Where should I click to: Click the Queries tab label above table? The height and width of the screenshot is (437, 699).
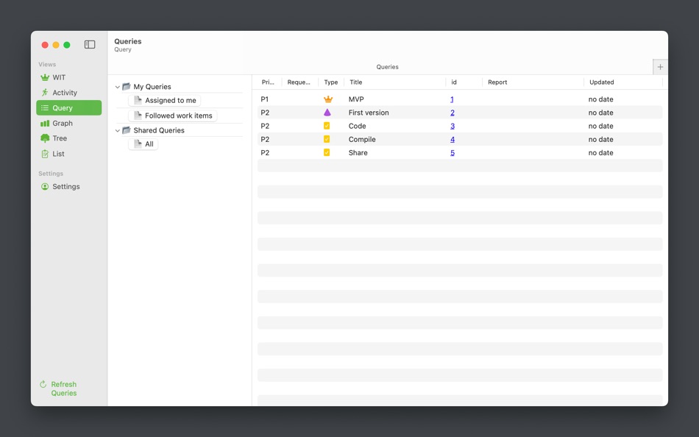point(387,67)
